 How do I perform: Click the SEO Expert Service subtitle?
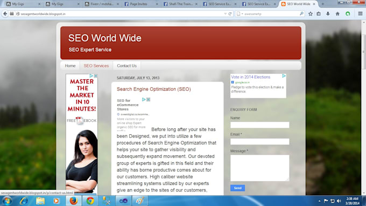click(90, 50)
